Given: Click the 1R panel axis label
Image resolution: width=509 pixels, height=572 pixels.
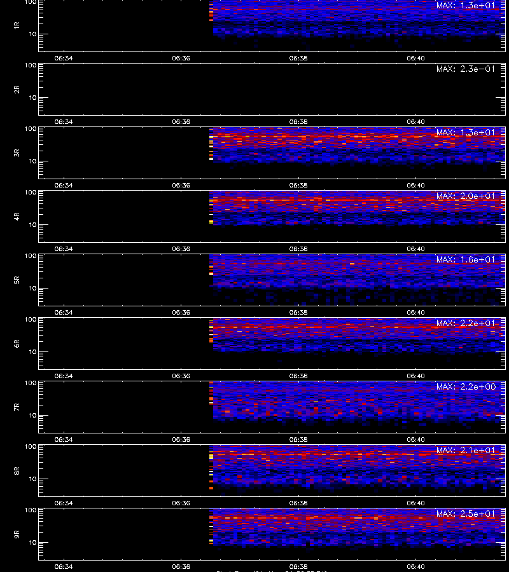Looking at the screenshot, I should 17,25.
